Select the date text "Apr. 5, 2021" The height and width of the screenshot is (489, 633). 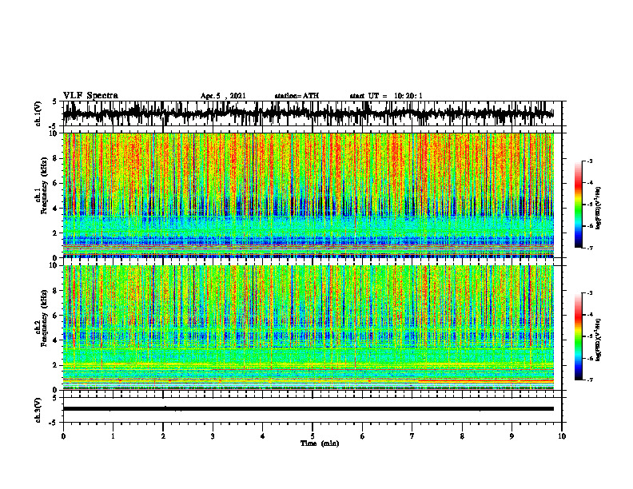tap(223, 96)
